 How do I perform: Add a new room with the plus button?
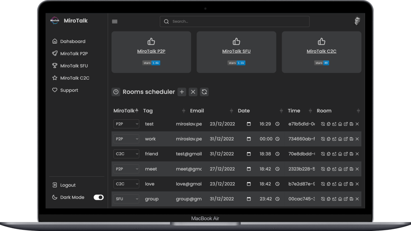(182, 92)
